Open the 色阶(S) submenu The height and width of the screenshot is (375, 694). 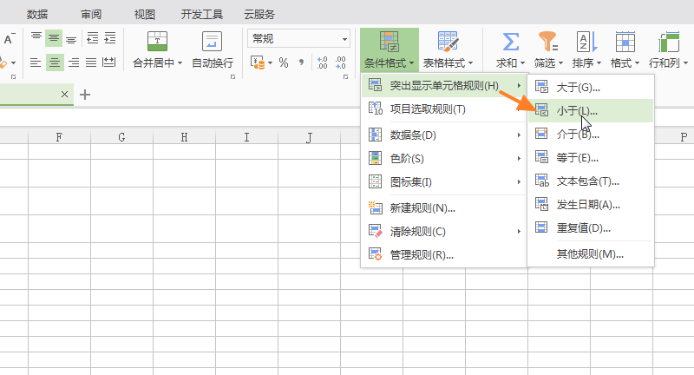(444, 159)
